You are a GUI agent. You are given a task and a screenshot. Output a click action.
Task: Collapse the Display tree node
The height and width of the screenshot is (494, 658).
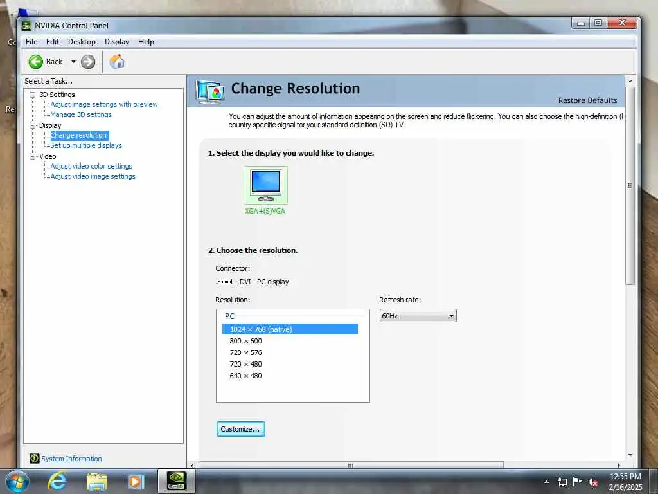click(32, 125)
